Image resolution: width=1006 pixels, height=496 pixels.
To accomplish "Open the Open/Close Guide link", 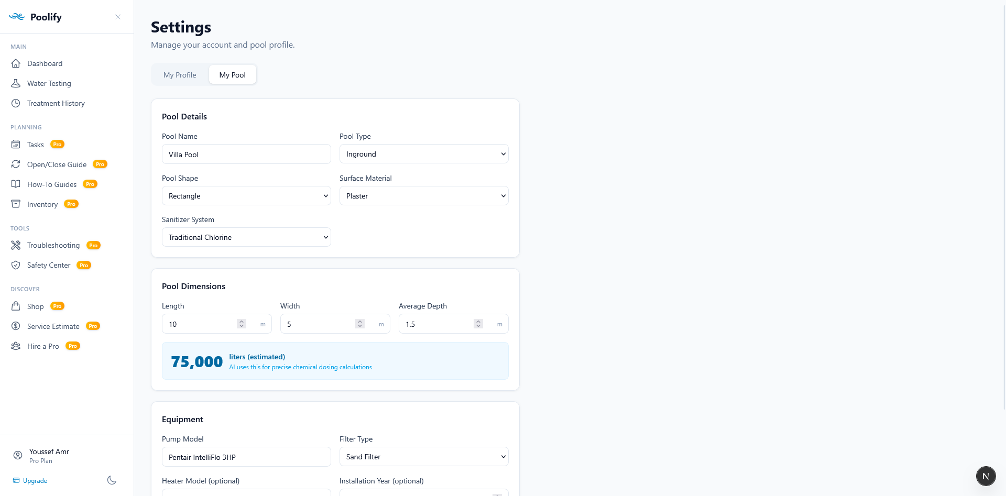I will click(x=57, y=164).
